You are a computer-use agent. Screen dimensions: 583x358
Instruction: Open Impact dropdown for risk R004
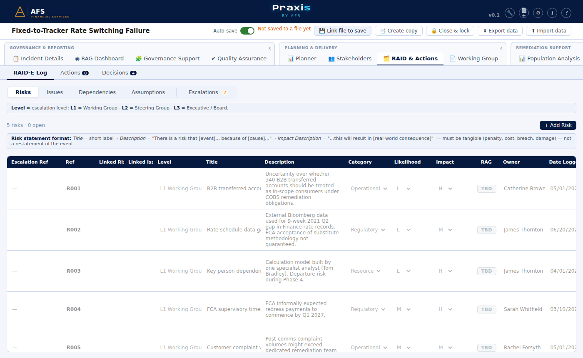(x=445, y=309)
